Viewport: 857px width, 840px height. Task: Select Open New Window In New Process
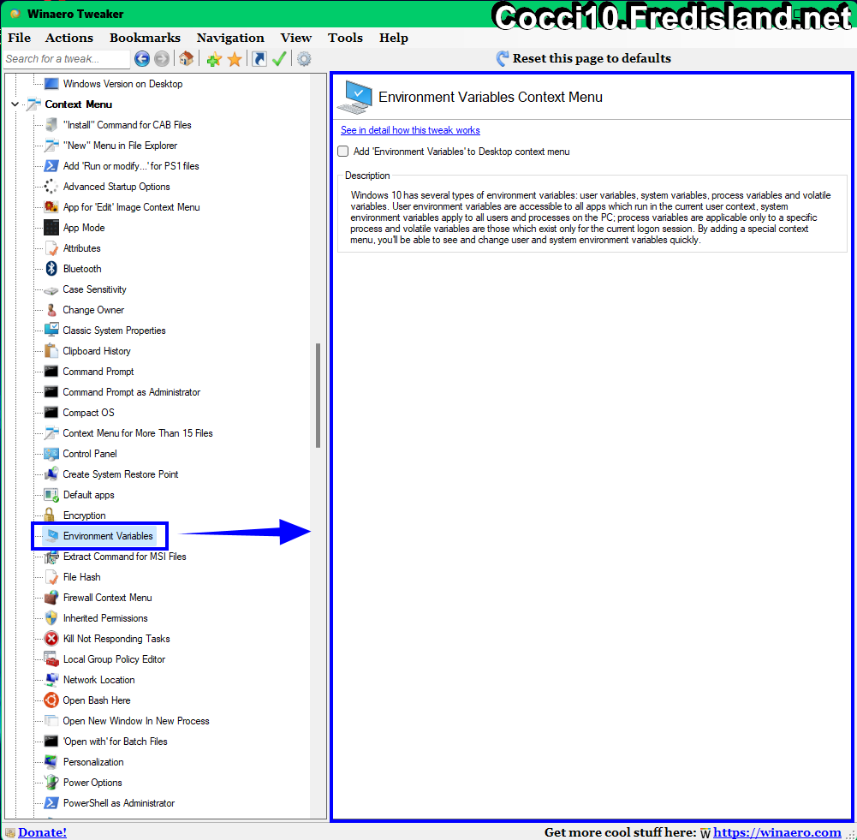[x=136, y=721]
